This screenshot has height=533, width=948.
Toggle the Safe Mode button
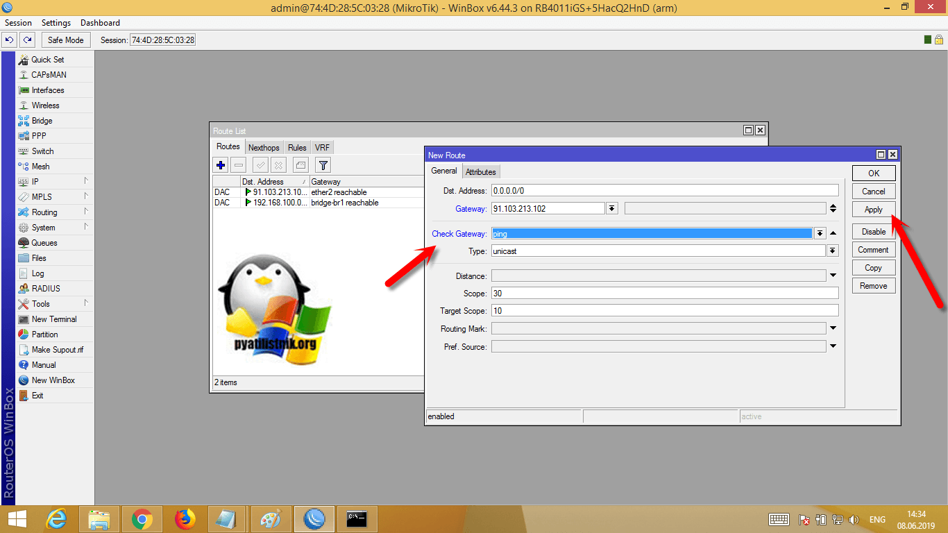point(66,40)
